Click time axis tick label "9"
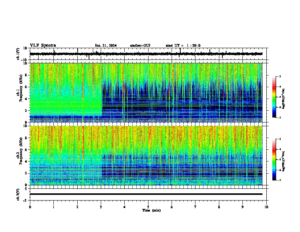This screenshot has height=232, width=300. [242, 207]
